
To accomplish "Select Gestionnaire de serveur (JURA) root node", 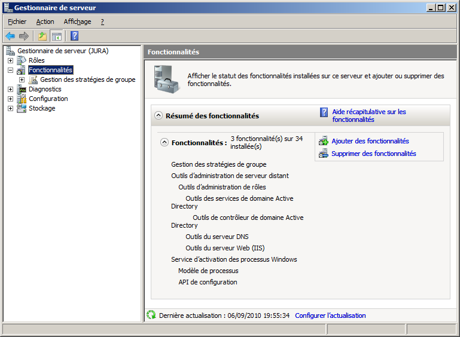I will 62,51.
